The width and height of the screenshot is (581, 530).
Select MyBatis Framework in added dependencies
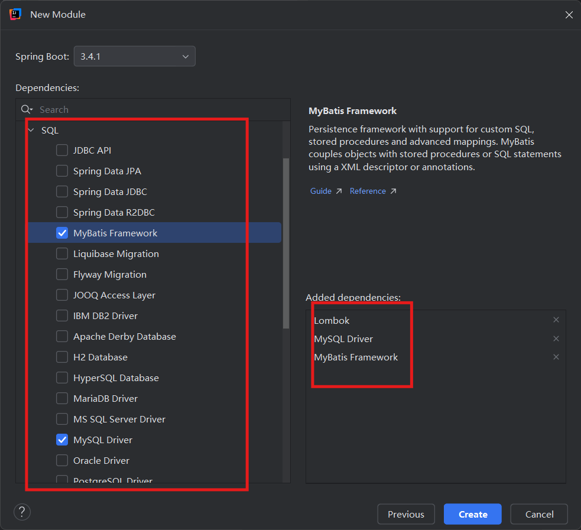point(356,357)
